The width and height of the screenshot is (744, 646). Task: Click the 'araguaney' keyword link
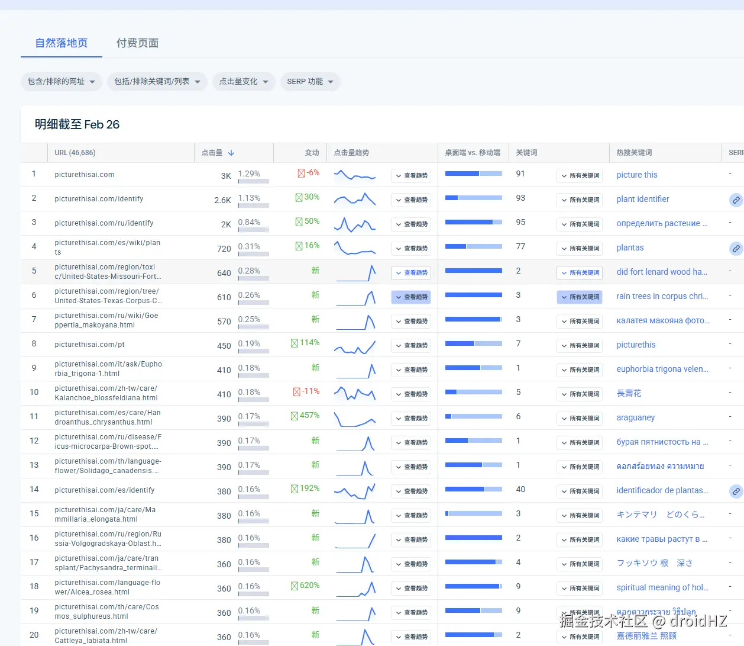coord(636,417)
